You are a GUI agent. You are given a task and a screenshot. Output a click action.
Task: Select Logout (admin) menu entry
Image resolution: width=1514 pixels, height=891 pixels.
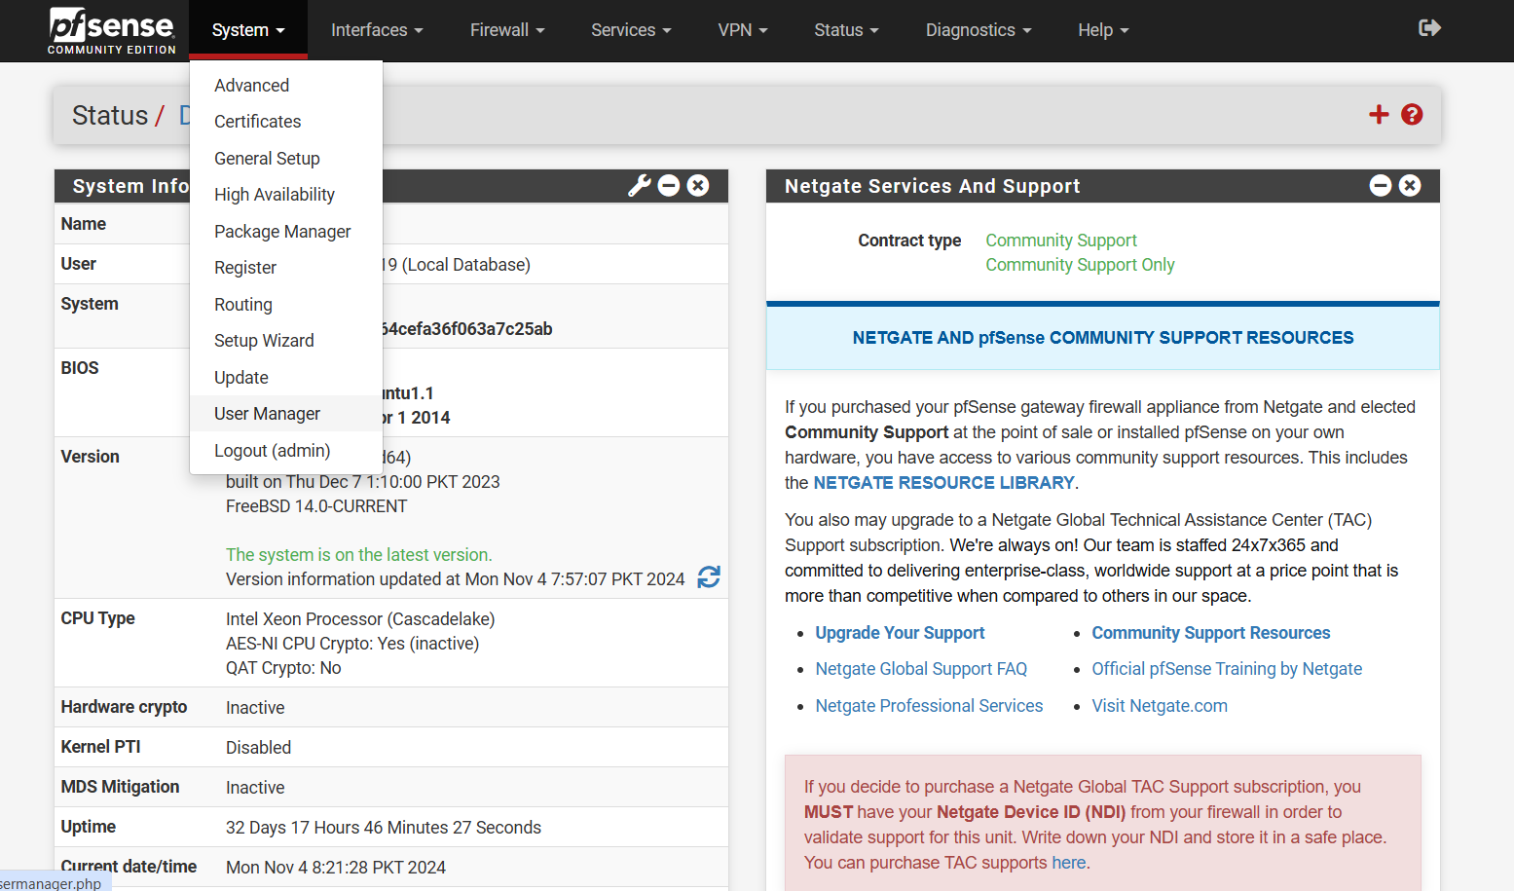click(x=272, y=451)
